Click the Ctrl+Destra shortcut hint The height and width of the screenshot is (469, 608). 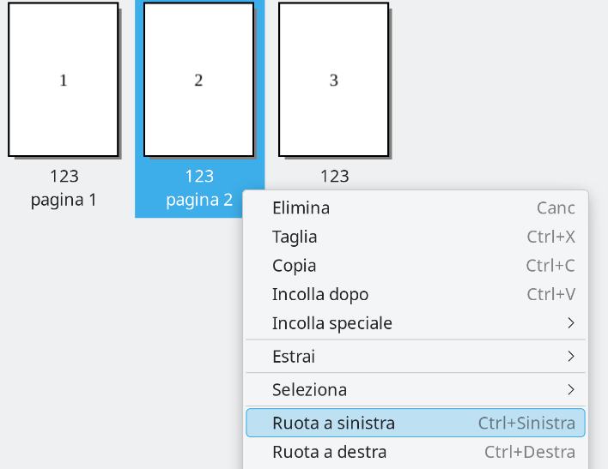pyautogui.click(x=530, y=452)
